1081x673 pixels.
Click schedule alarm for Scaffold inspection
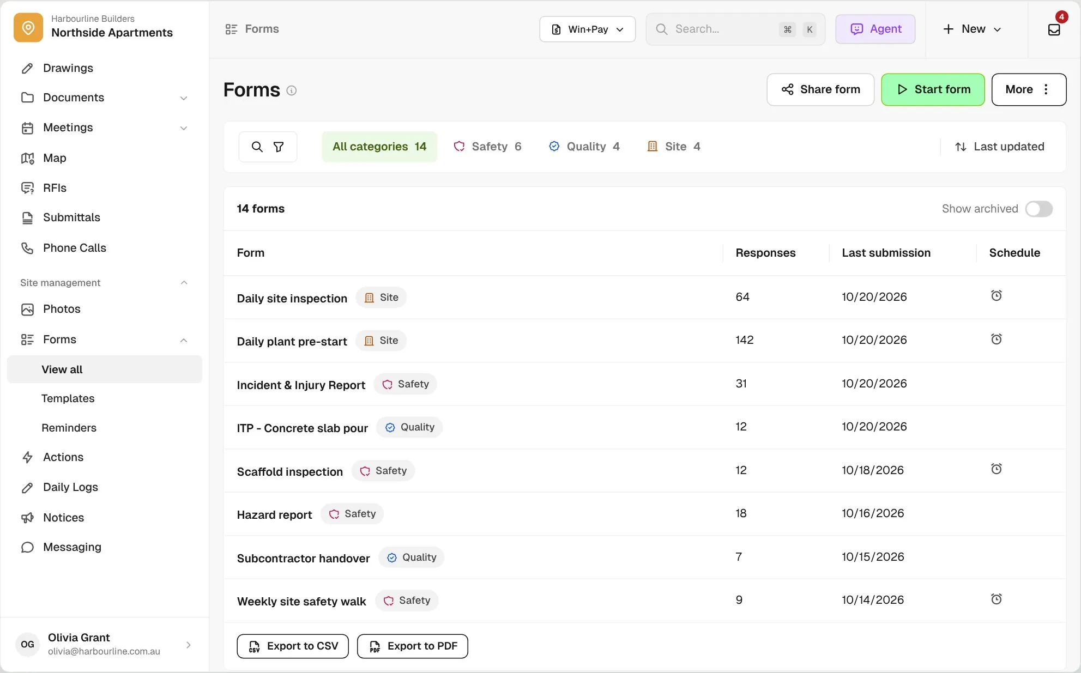coord(996,469)
